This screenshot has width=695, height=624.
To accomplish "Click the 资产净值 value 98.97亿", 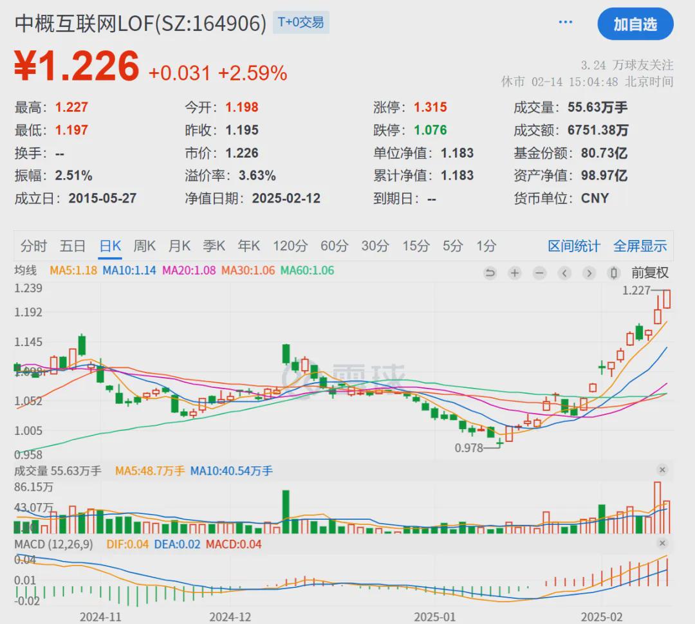I will 604,176.
